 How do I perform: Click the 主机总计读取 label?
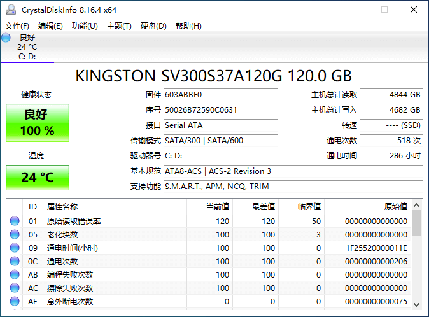point(334,95)
